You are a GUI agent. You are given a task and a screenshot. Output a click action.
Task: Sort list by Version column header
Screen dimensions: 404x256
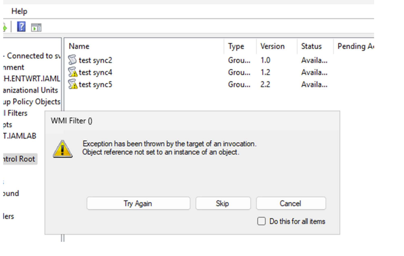point(272,46)
